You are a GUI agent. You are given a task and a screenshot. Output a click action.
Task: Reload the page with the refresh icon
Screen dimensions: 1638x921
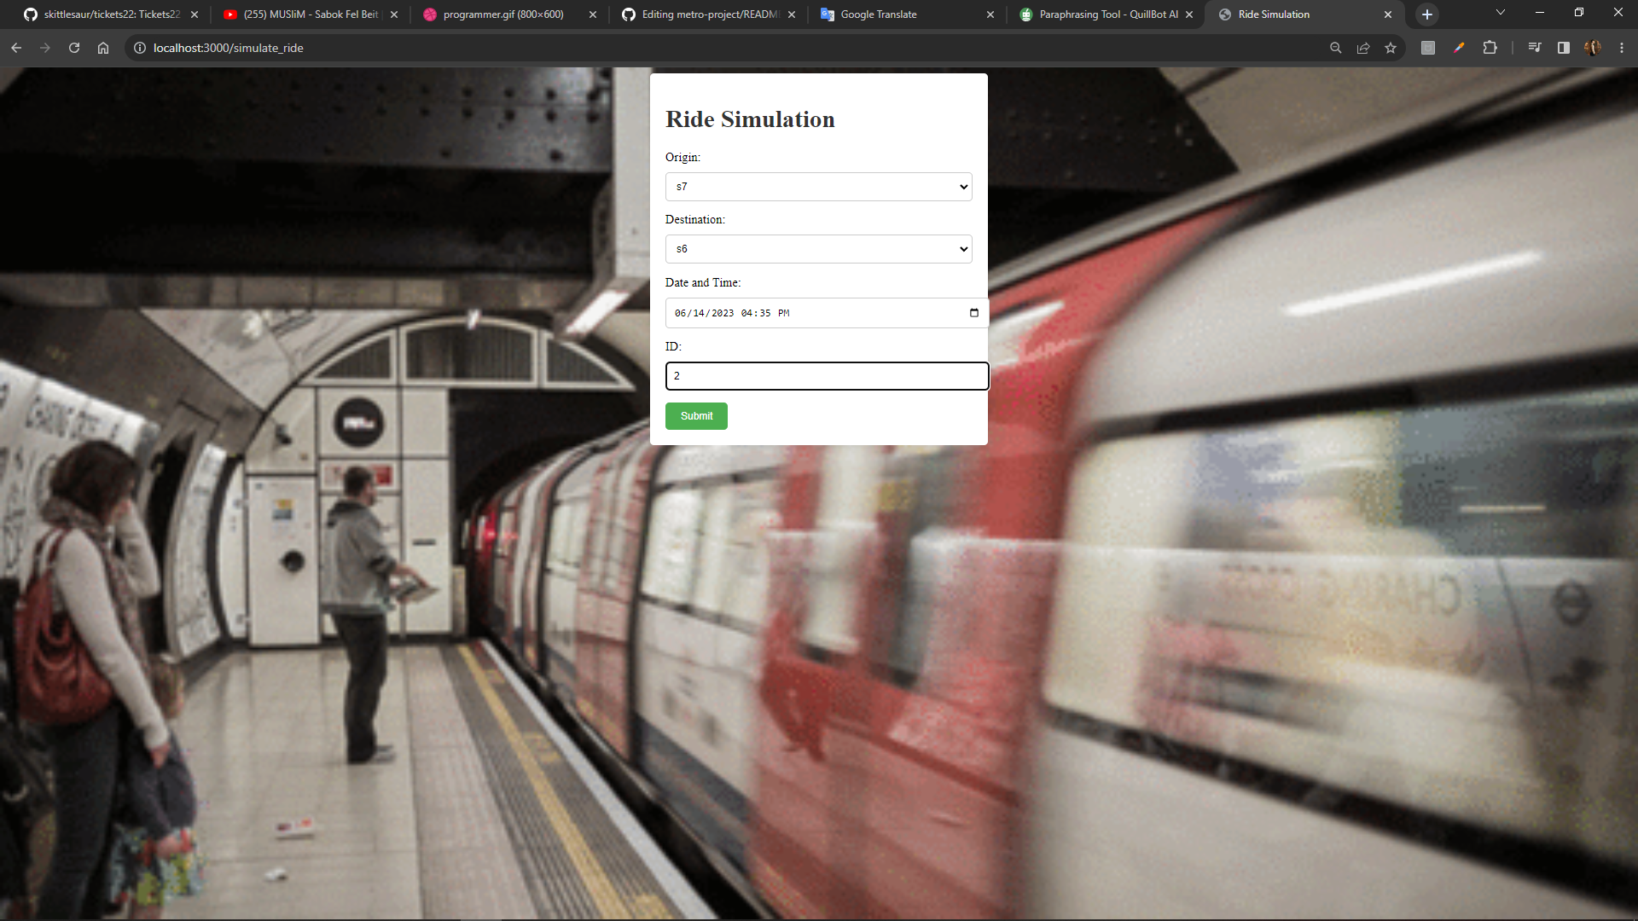[x=74, y=48]
